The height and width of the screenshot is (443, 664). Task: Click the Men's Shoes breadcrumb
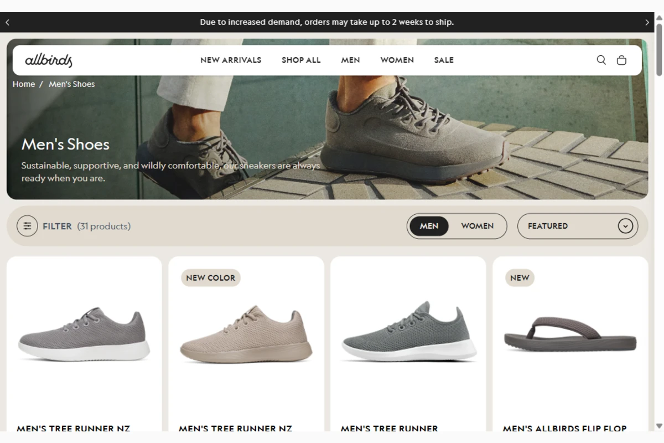point(72,84)
